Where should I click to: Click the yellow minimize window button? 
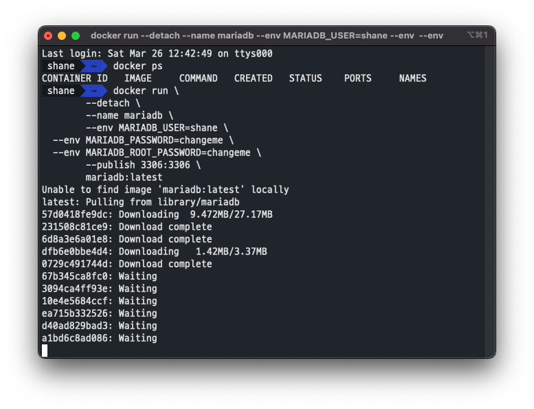click(x=62, y=36)
